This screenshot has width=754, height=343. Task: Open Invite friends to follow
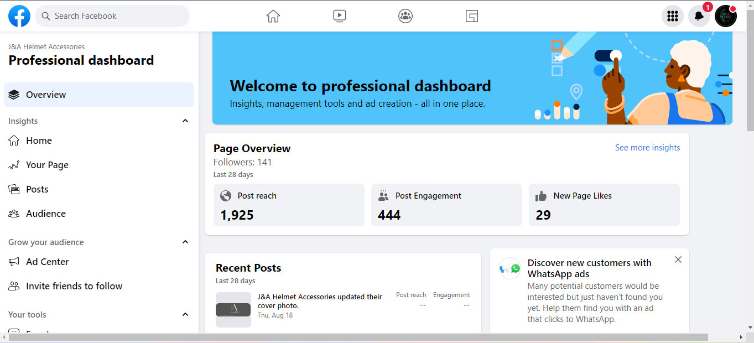[99, 286]
